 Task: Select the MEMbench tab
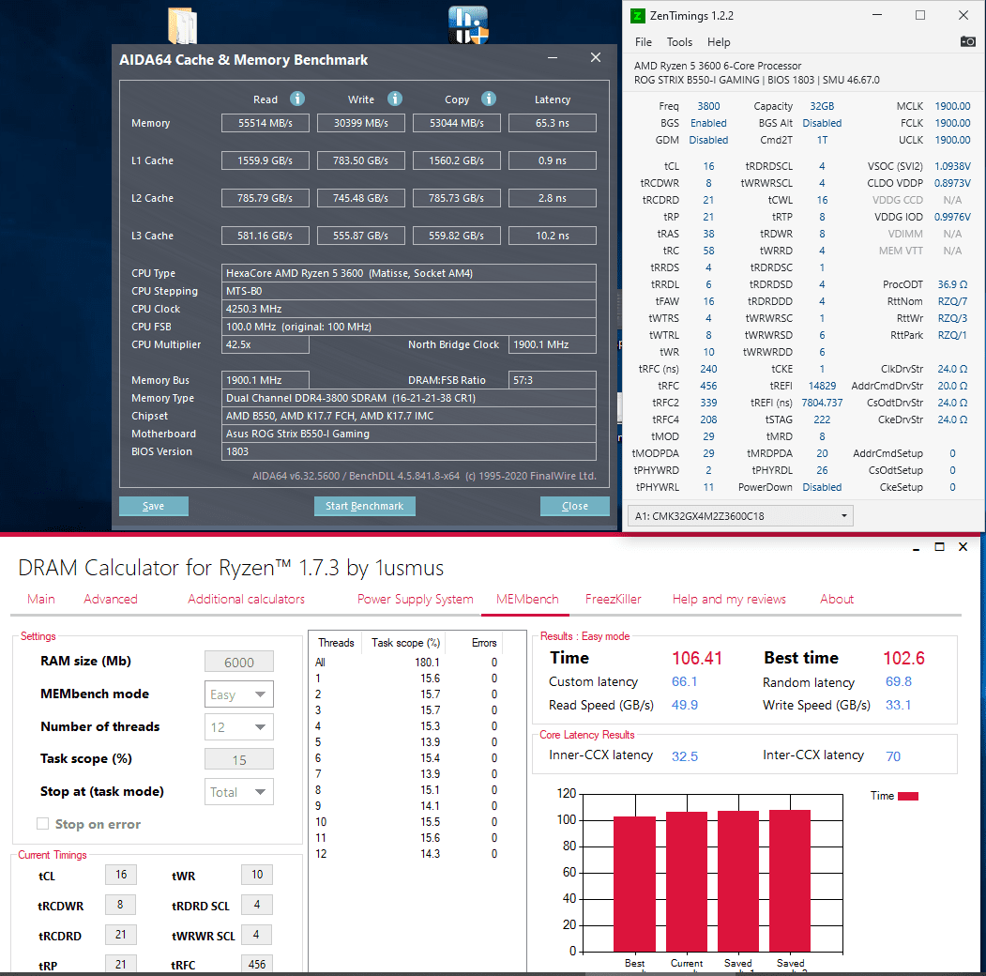pos(527,600)
